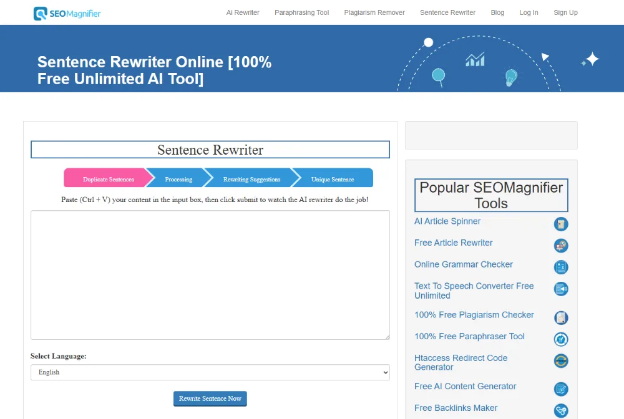Viewport: 624px width, 419px height.
Task: Select the Duplicate Sentences step
Action: tap(108, 178)
